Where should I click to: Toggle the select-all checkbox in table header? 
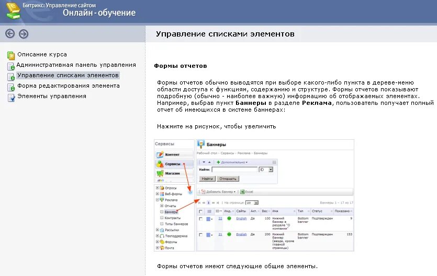[200, 211]
